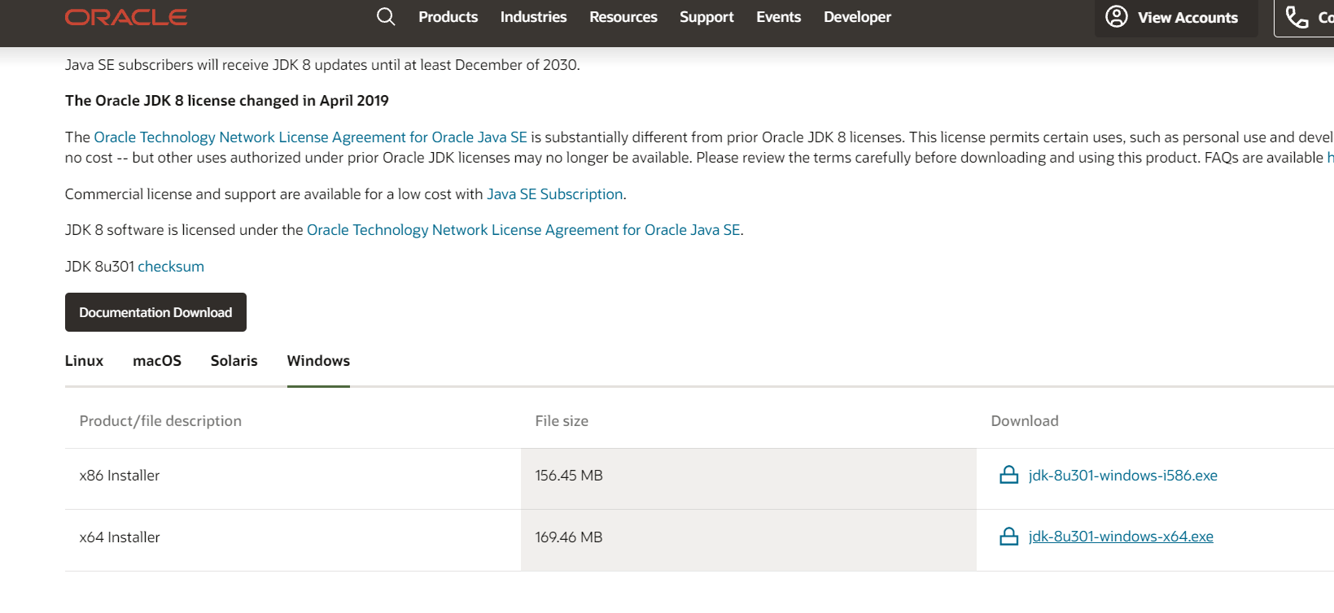Click the Oracle logo
Viewport: 1334px width, 613px height.
pos(126,17)
